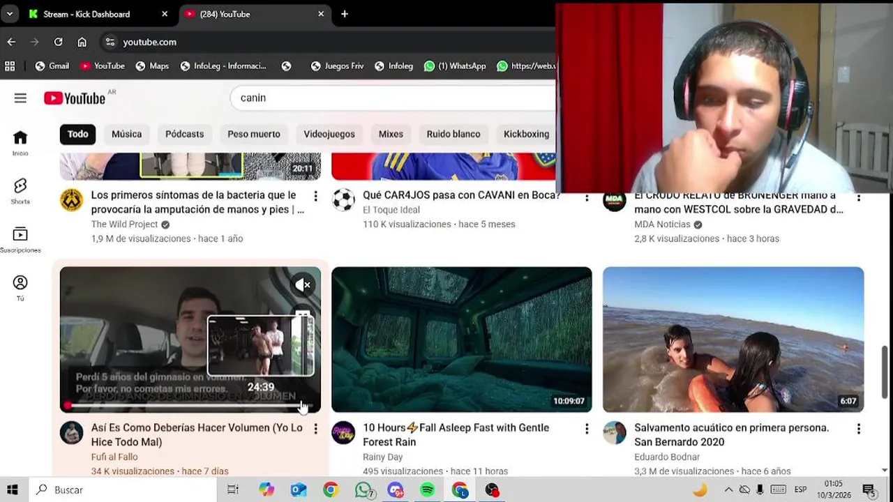Select the Música filter chip
This screenshot has width=893, height=502.
(x=126, y=134)
